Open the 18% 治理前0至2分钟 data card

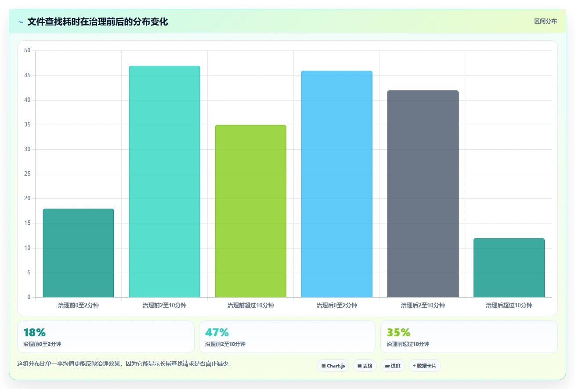(x=106, y=337)
